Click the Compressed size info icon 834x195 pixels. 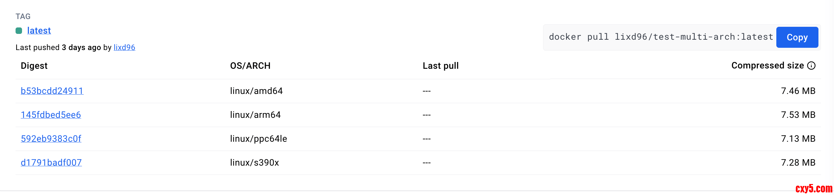point(811,66)
